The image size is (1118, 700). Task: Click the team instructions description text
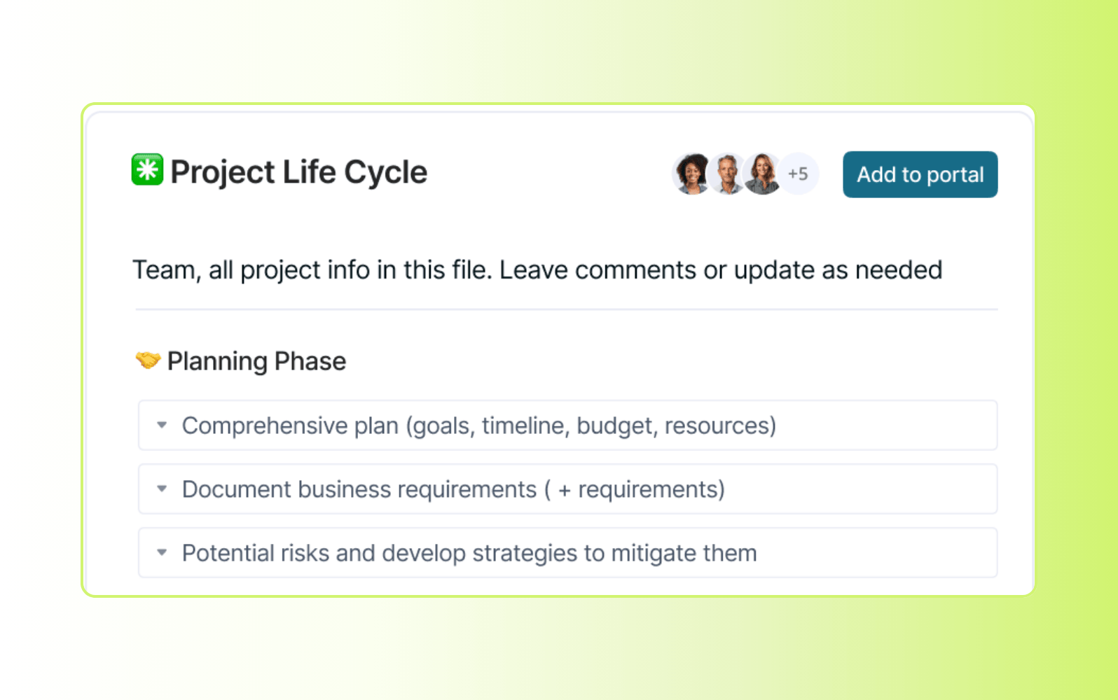537,269
